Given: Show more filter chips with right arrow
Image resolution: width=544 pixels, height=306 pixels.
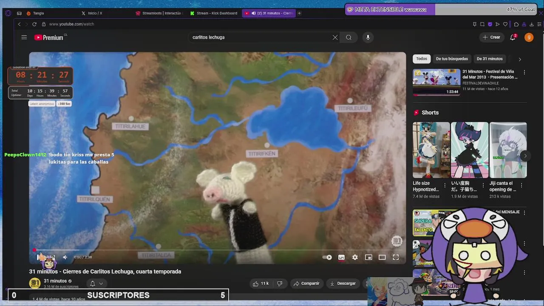Looking at the screenshot, I should [519, 59].
